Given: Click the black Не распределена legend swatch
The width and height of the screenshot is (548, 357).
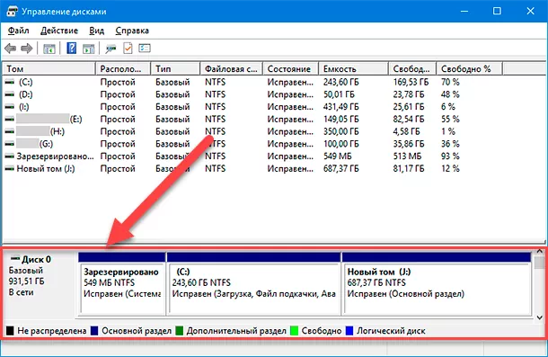Looking at the screenshot, I should [x=10, y=331].
